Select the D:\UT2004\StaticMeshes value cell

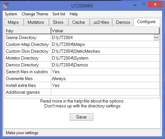pos(105,51)
